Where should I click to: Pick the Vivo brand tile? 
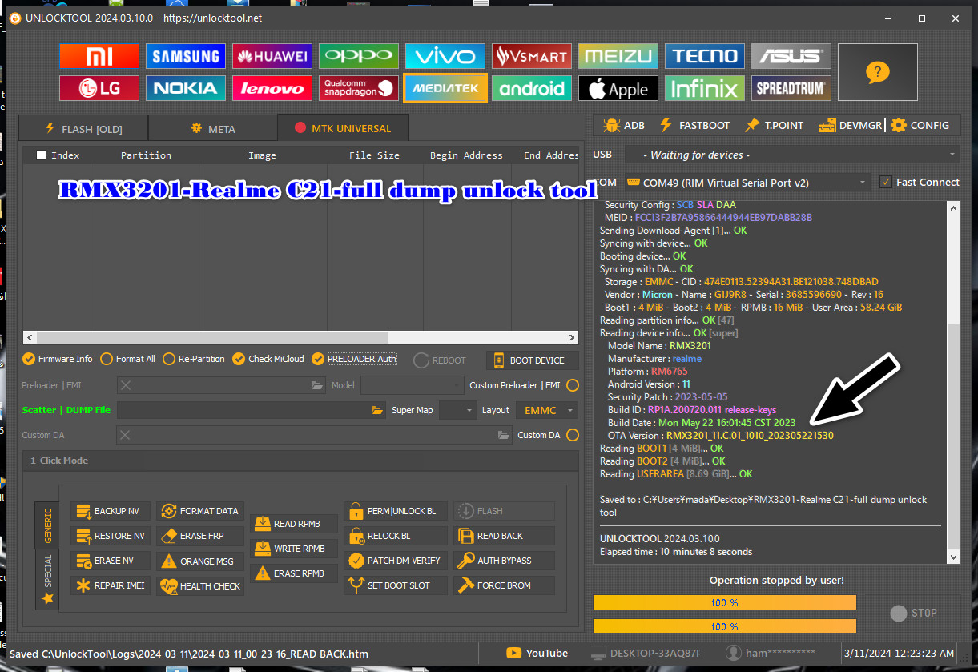point(445,56)
